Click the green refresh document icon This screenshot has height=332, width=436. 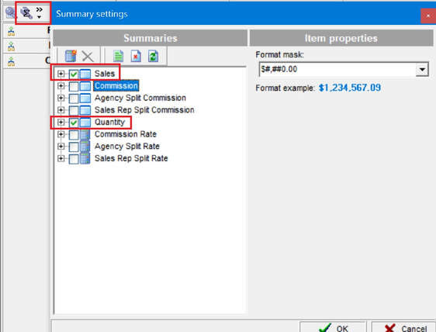click(153, 56)
